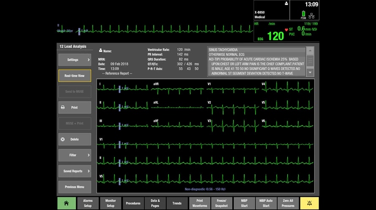This screenshot has height=210, width=376.
Task: Expand the Settings submenu
Action: [x=74, y=60]
